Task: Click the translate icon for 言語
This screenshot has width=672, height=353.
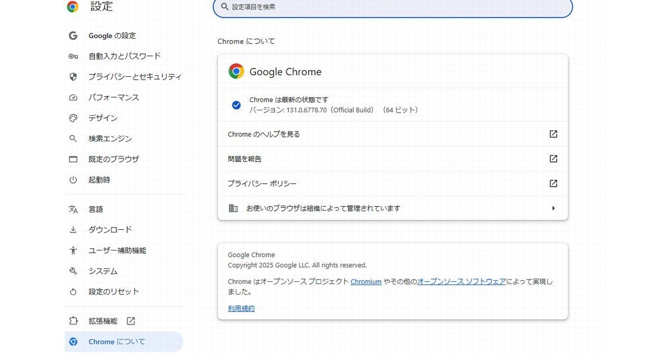Action: point(73,209)
